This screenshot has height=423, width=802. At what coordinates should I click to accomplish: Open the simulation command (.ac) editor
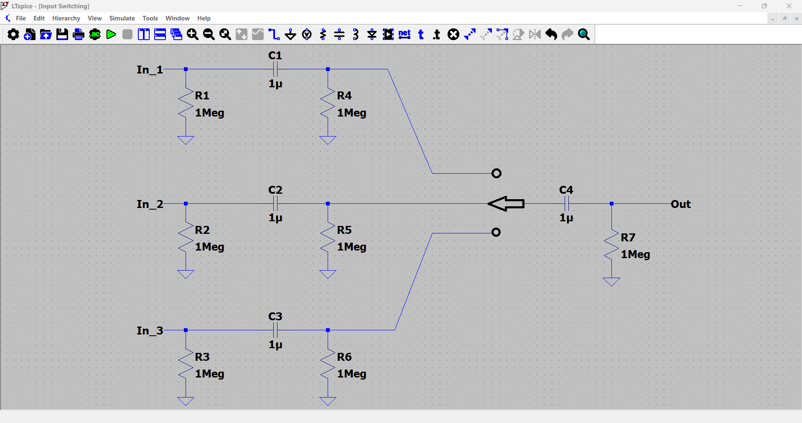pyautogui.click(x=95, y=34)
